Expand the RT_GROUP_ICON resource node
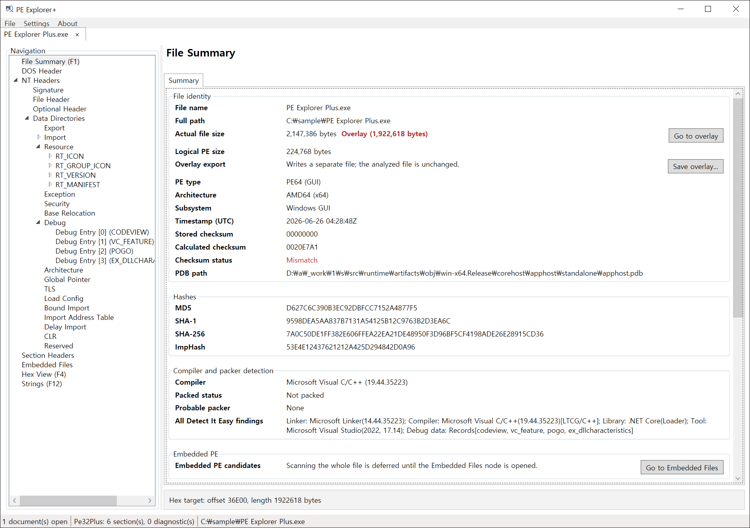The width and height of the screenshot is (750, 528). click(50, 165)
